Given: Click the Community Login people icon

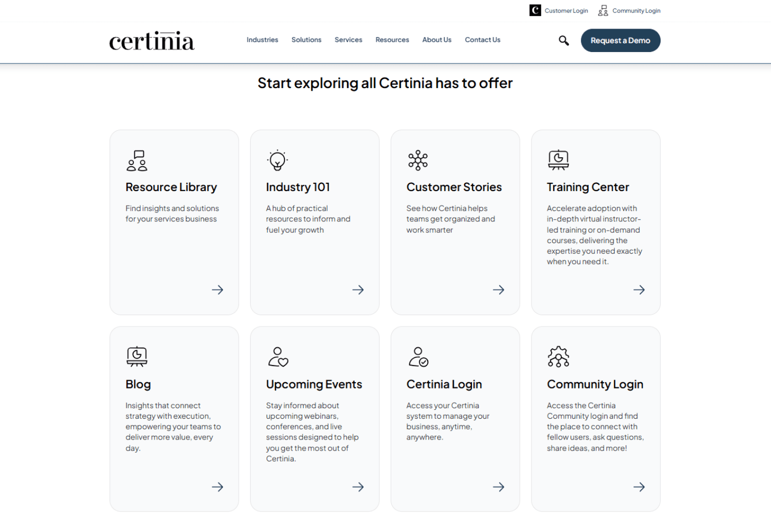Looking at the screenshot, I should [x=603, y=10].
